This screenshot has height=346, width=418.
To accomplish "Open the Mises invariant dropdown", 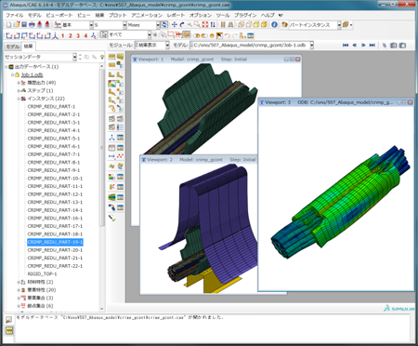I will pyautogui.click(x=158, y=25).
